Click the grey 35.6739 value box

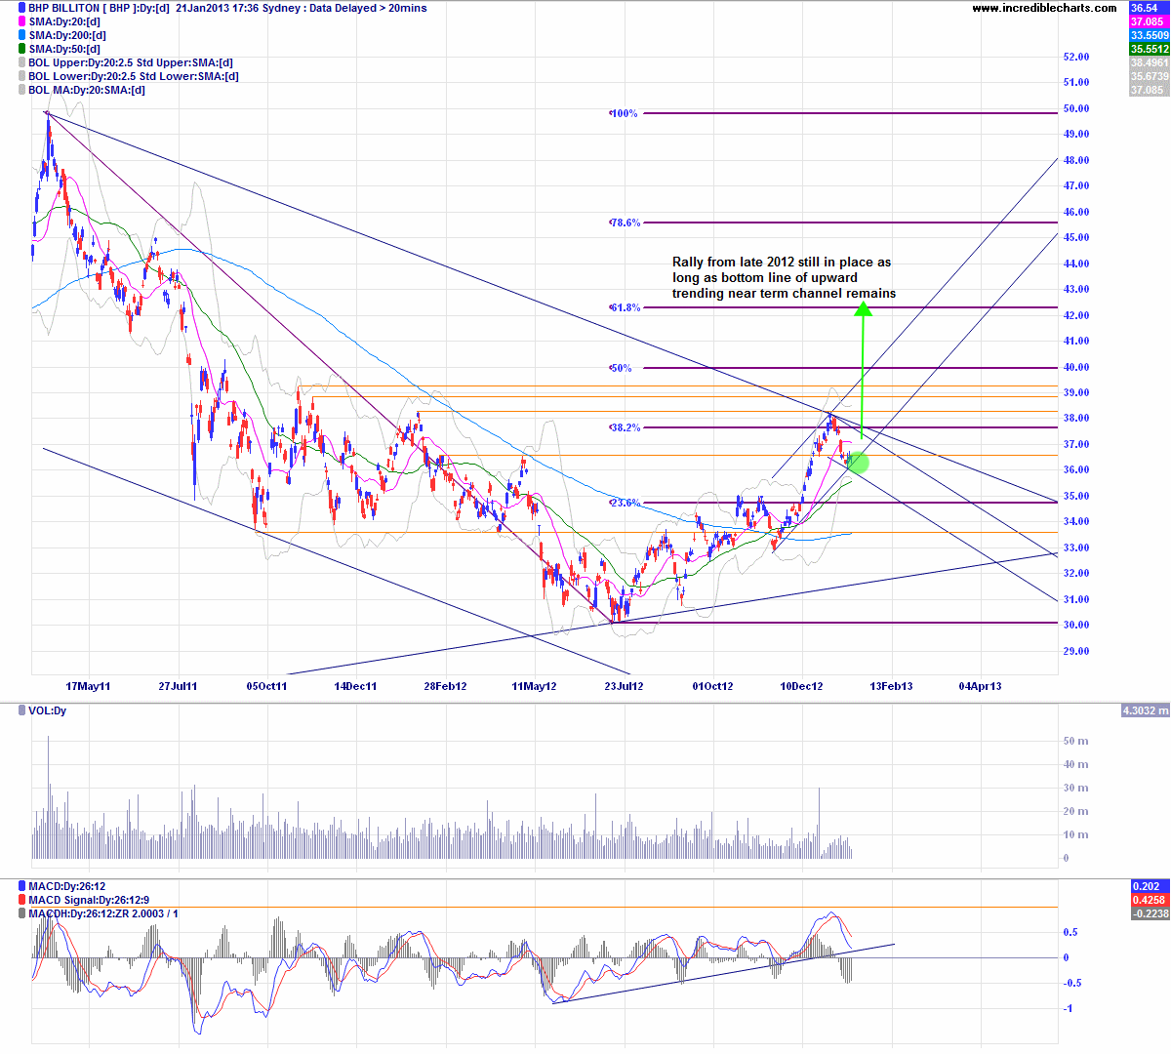1149,76
